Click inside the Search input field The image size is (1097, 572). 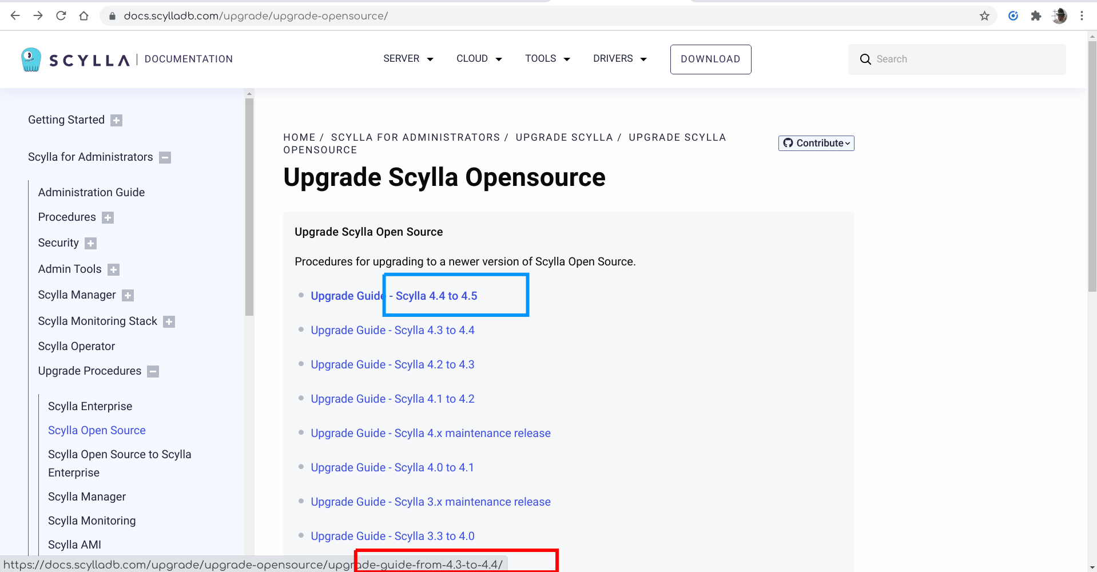pyautogui.click(x=944, y=59)
